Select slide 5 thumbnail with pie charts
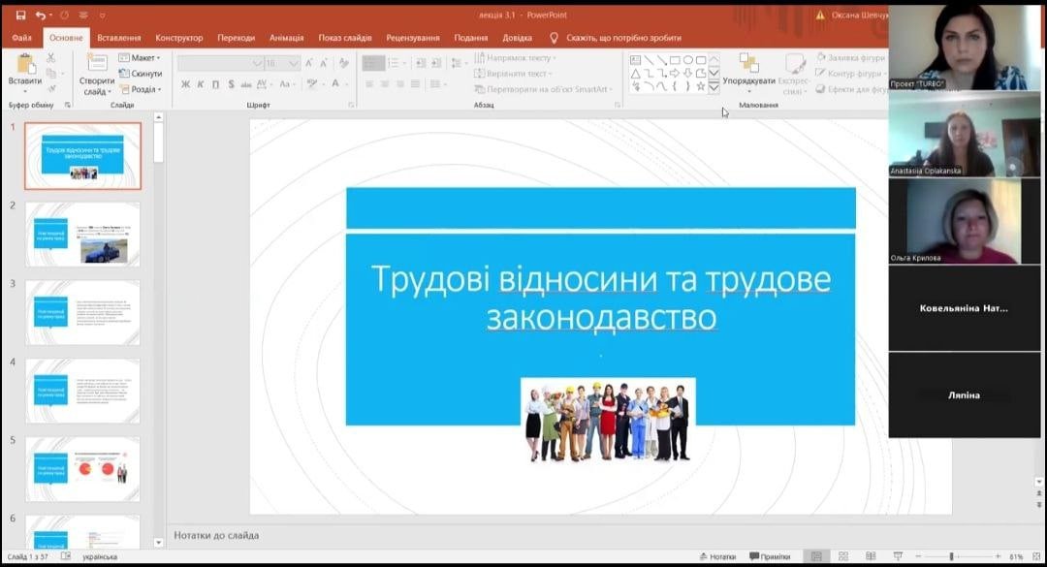 82,469
